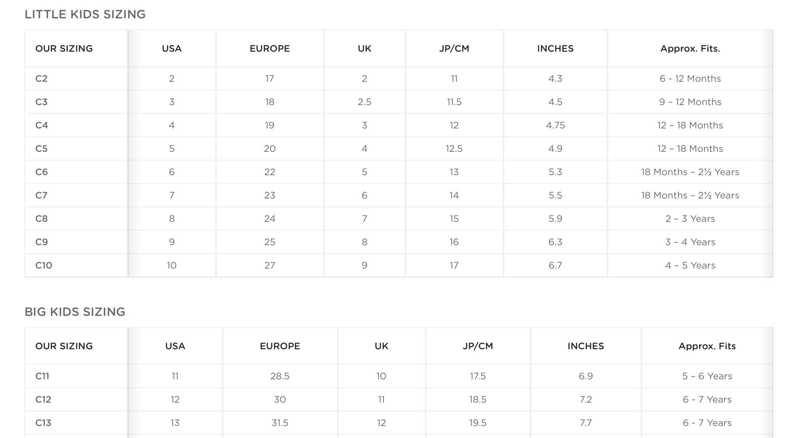The height and width of the screenshot is (438, 790).
Task: Click the 12.5 JP/CM value
Action: click(x=454, y=149)
